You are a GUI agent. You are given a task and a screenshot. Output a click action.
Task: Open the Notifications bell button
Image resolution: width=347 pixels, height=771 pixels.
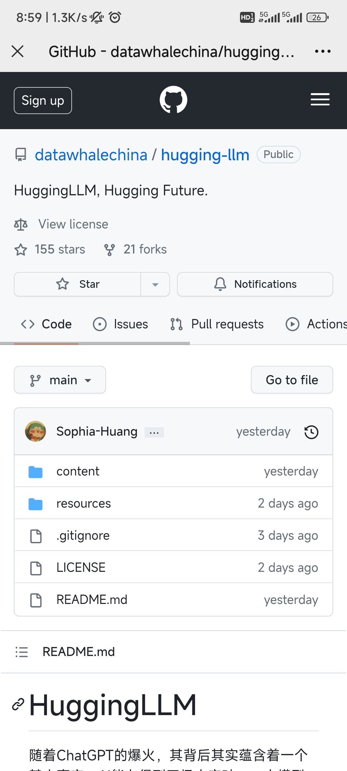tap(255, 284)
